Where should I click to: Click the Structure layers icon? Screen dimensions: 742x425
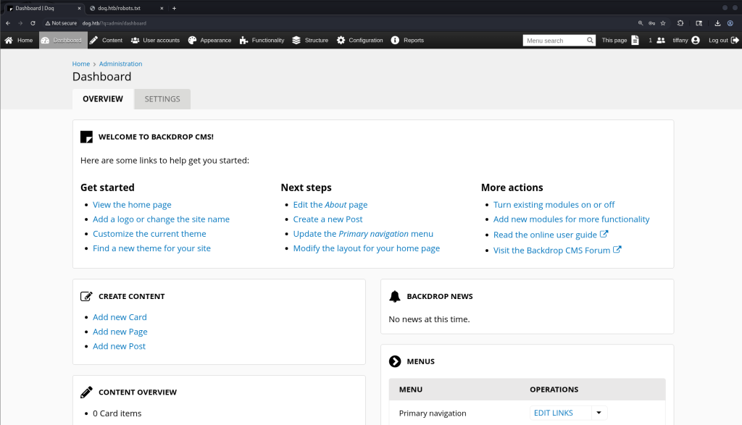pyautogui.click(x=296, y=41)
